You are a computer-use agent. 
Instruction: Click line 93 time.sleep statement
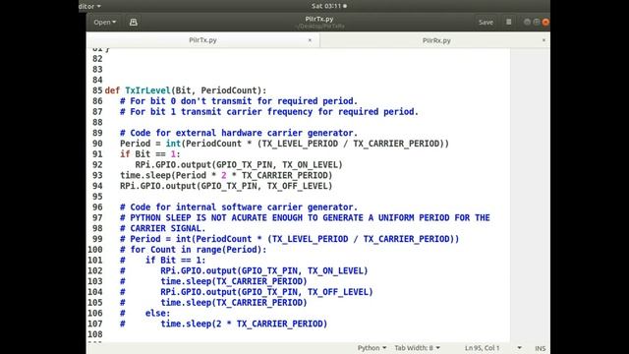pyautogui.click(x=226, y=175)
